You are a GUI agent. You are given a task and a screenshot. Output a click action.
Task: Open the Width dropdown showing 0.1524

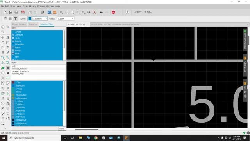point(65,18)
